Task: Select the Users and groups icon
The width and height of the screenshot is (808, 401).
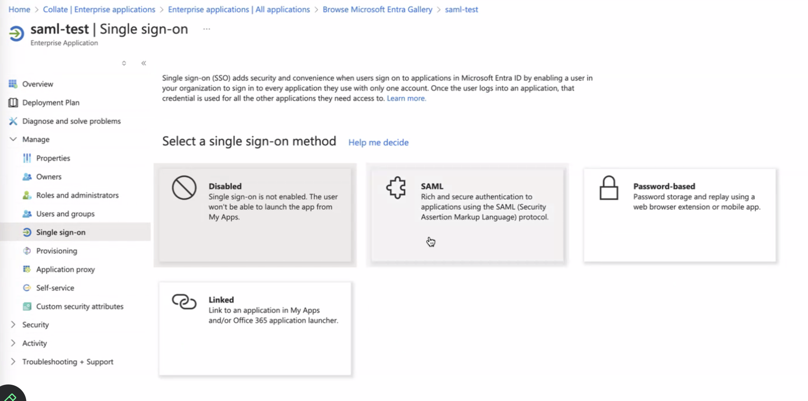Action: (27, 214)
